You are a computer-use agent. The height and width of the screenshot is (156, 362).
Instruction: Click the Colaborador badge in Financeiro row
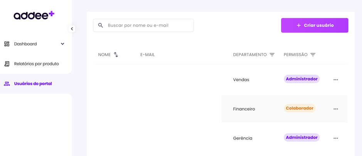pyautogui.click(x=300, y=108)
